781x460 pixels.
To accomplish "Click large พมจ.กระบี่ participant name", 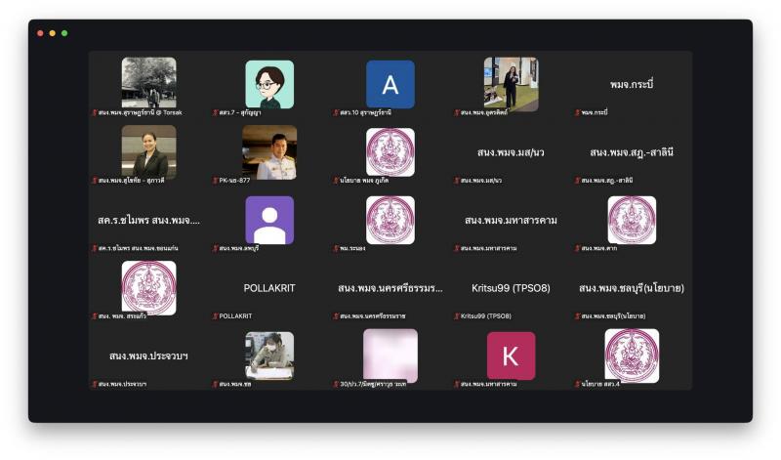I will [x=632, y=84].
